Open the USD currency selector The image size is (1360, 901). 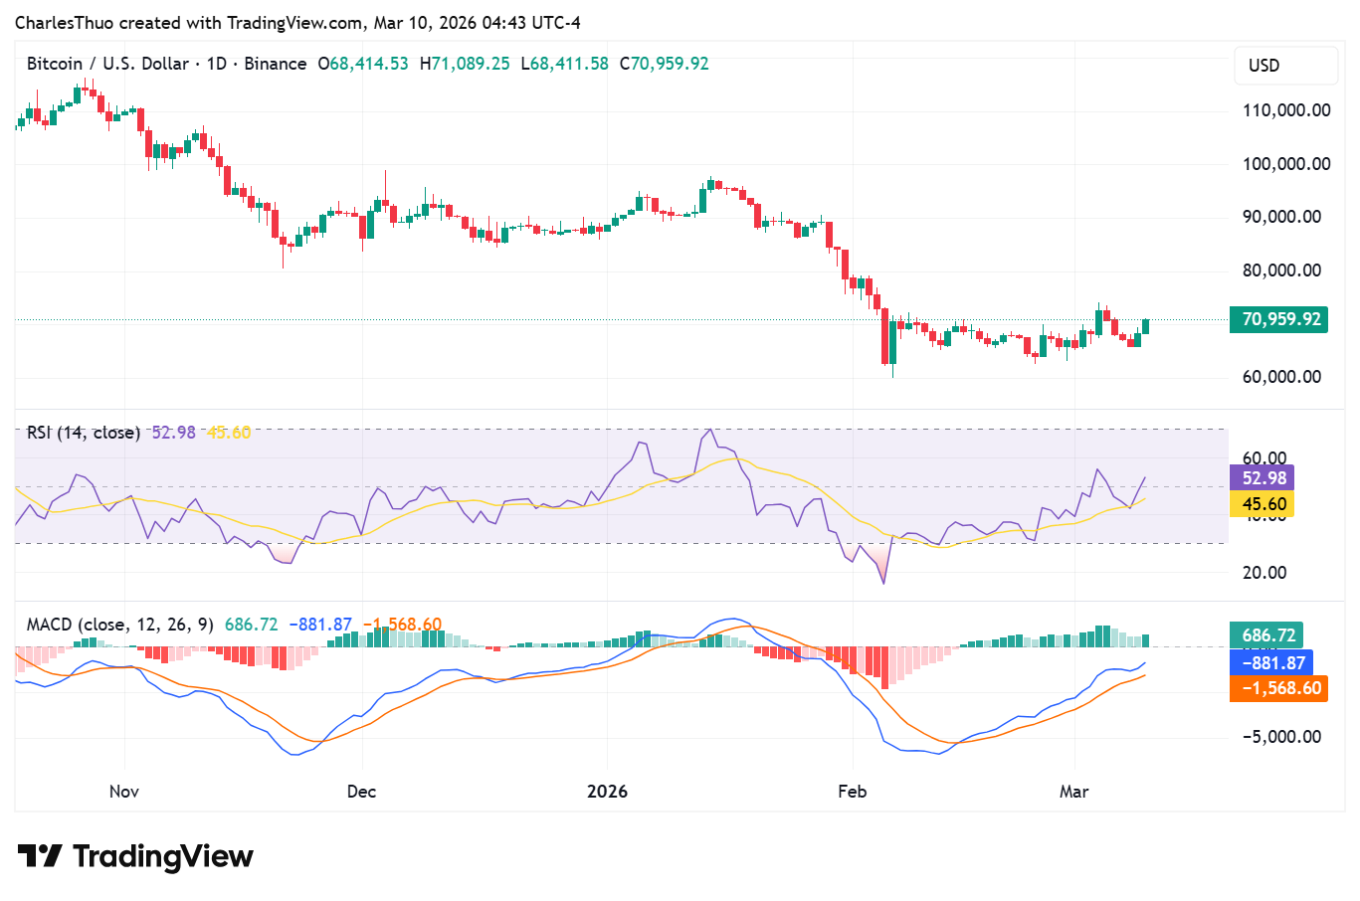pos(1284,65)
